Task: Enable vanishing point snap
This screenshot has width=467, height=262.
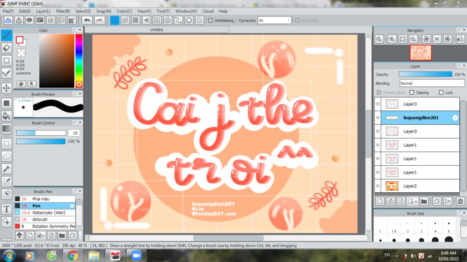Action: [146, 20]
